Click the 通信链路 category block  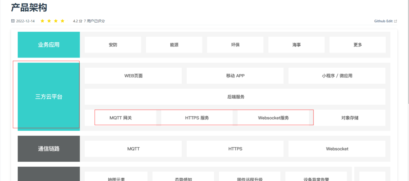pyautogui.click(x=49, y=149)
